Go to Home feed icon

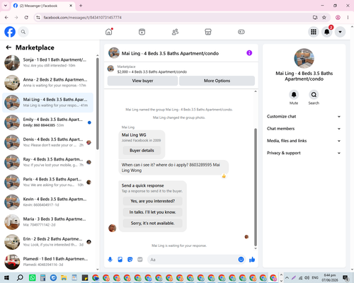(109, 32)
